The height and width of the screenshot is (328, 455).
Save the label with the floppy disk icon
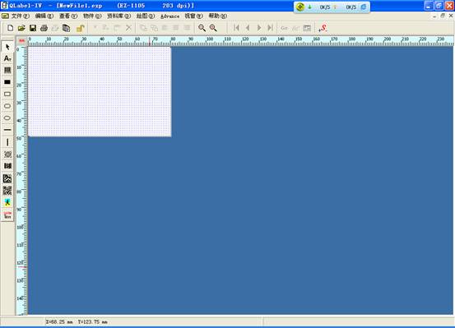click(33, 28)
